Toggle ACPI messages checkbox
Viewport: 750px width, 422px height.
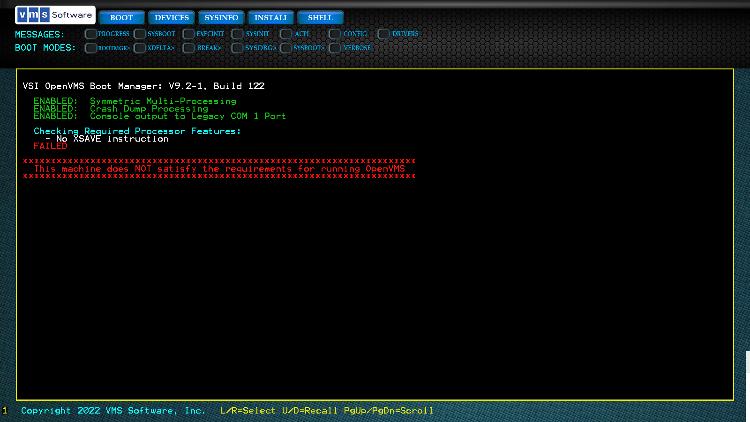pos(286,34)
